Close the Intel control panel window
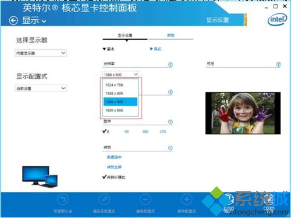 285,6
